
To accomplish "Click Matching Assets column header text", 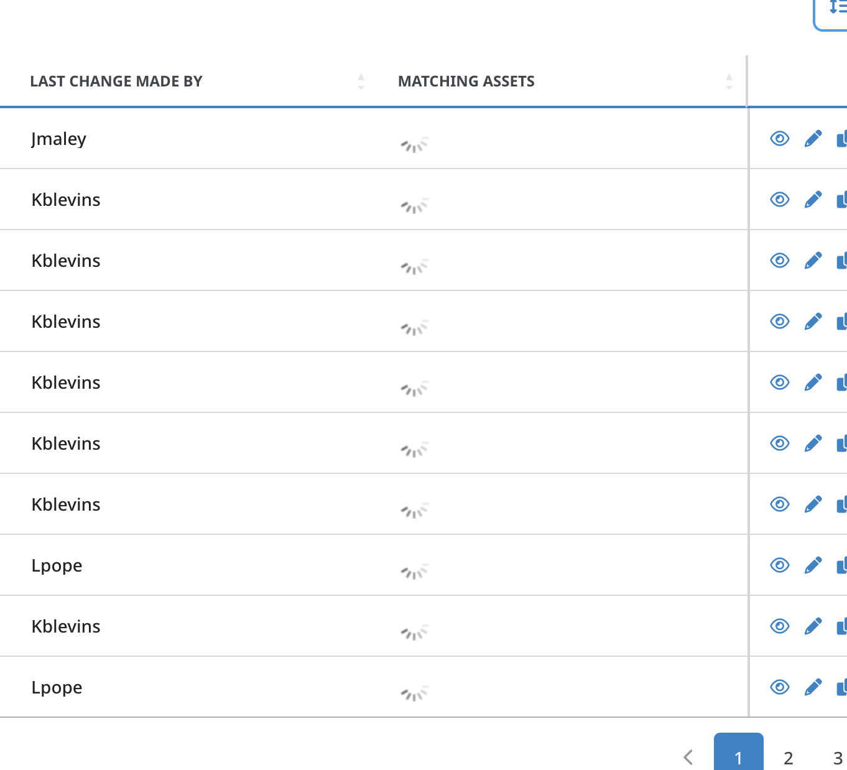I will pyautogui.click(x=466, y=81).
